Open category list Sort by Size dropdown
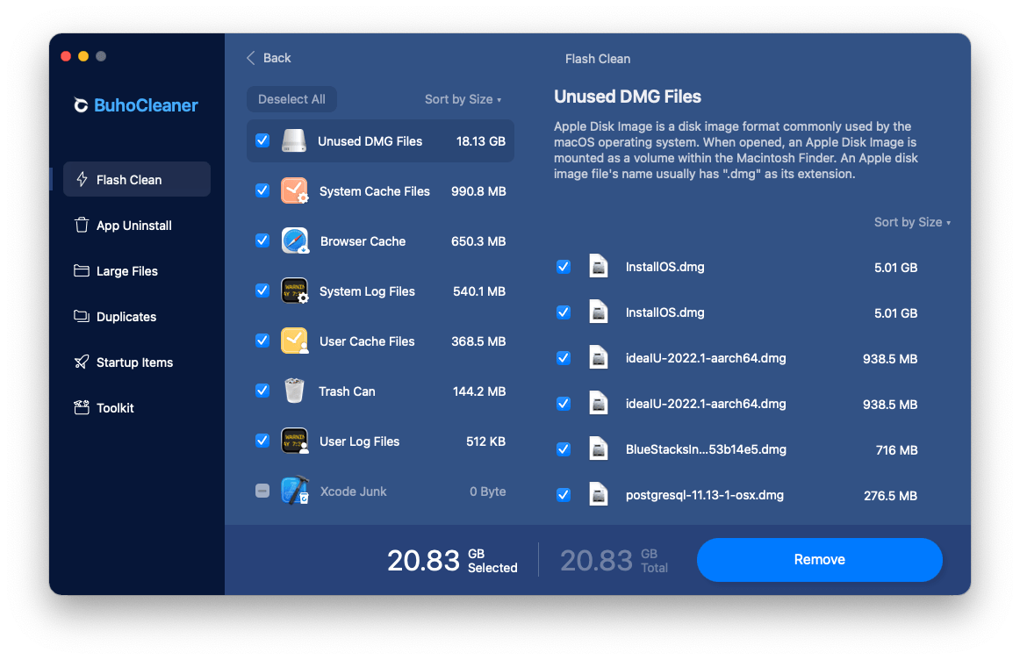1020x660 pixels. point(463,99)
